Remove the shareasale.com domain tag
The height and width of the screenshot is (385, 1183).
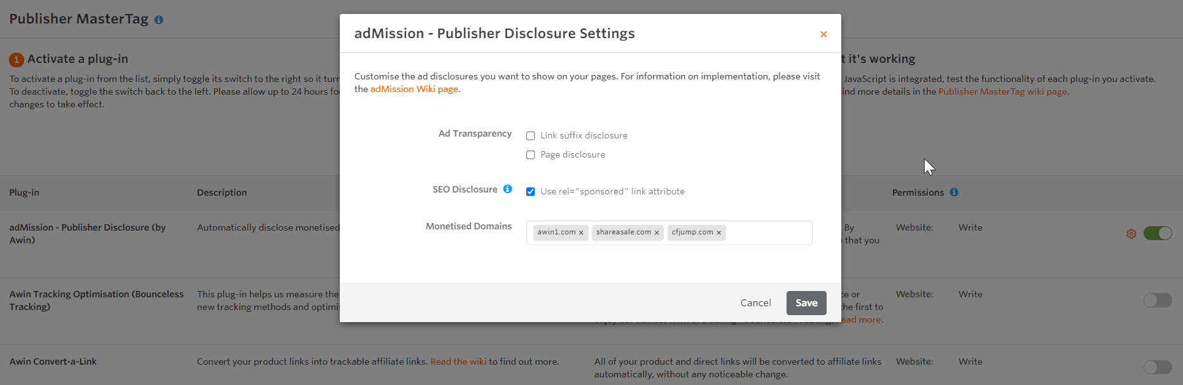(x=657, y=233)
